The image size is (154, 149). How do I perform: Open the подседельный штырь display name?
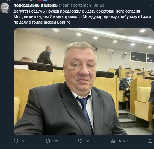(35, 5)
